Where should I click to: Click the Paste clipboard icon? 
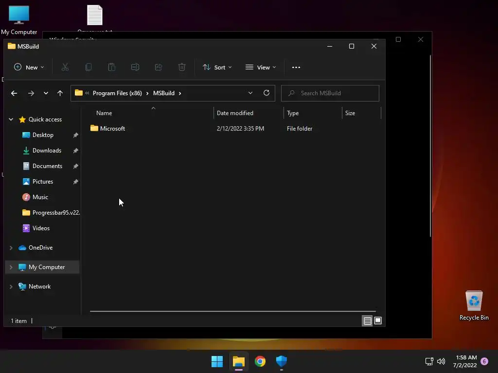point(112,67)
